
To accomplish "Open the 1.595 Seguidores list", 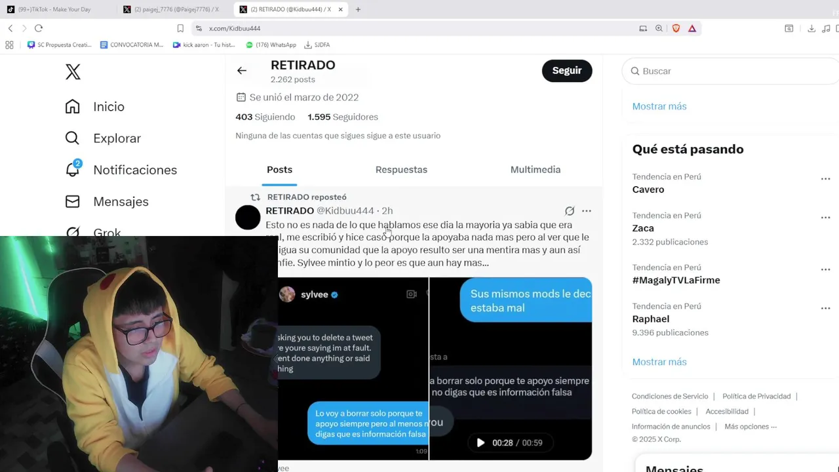I will tap(343, 117).
